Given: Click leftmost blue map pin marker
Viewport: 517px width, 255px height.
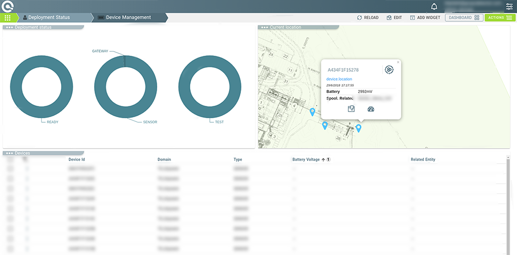Looking at the screenshot, I should coord(312,111).
